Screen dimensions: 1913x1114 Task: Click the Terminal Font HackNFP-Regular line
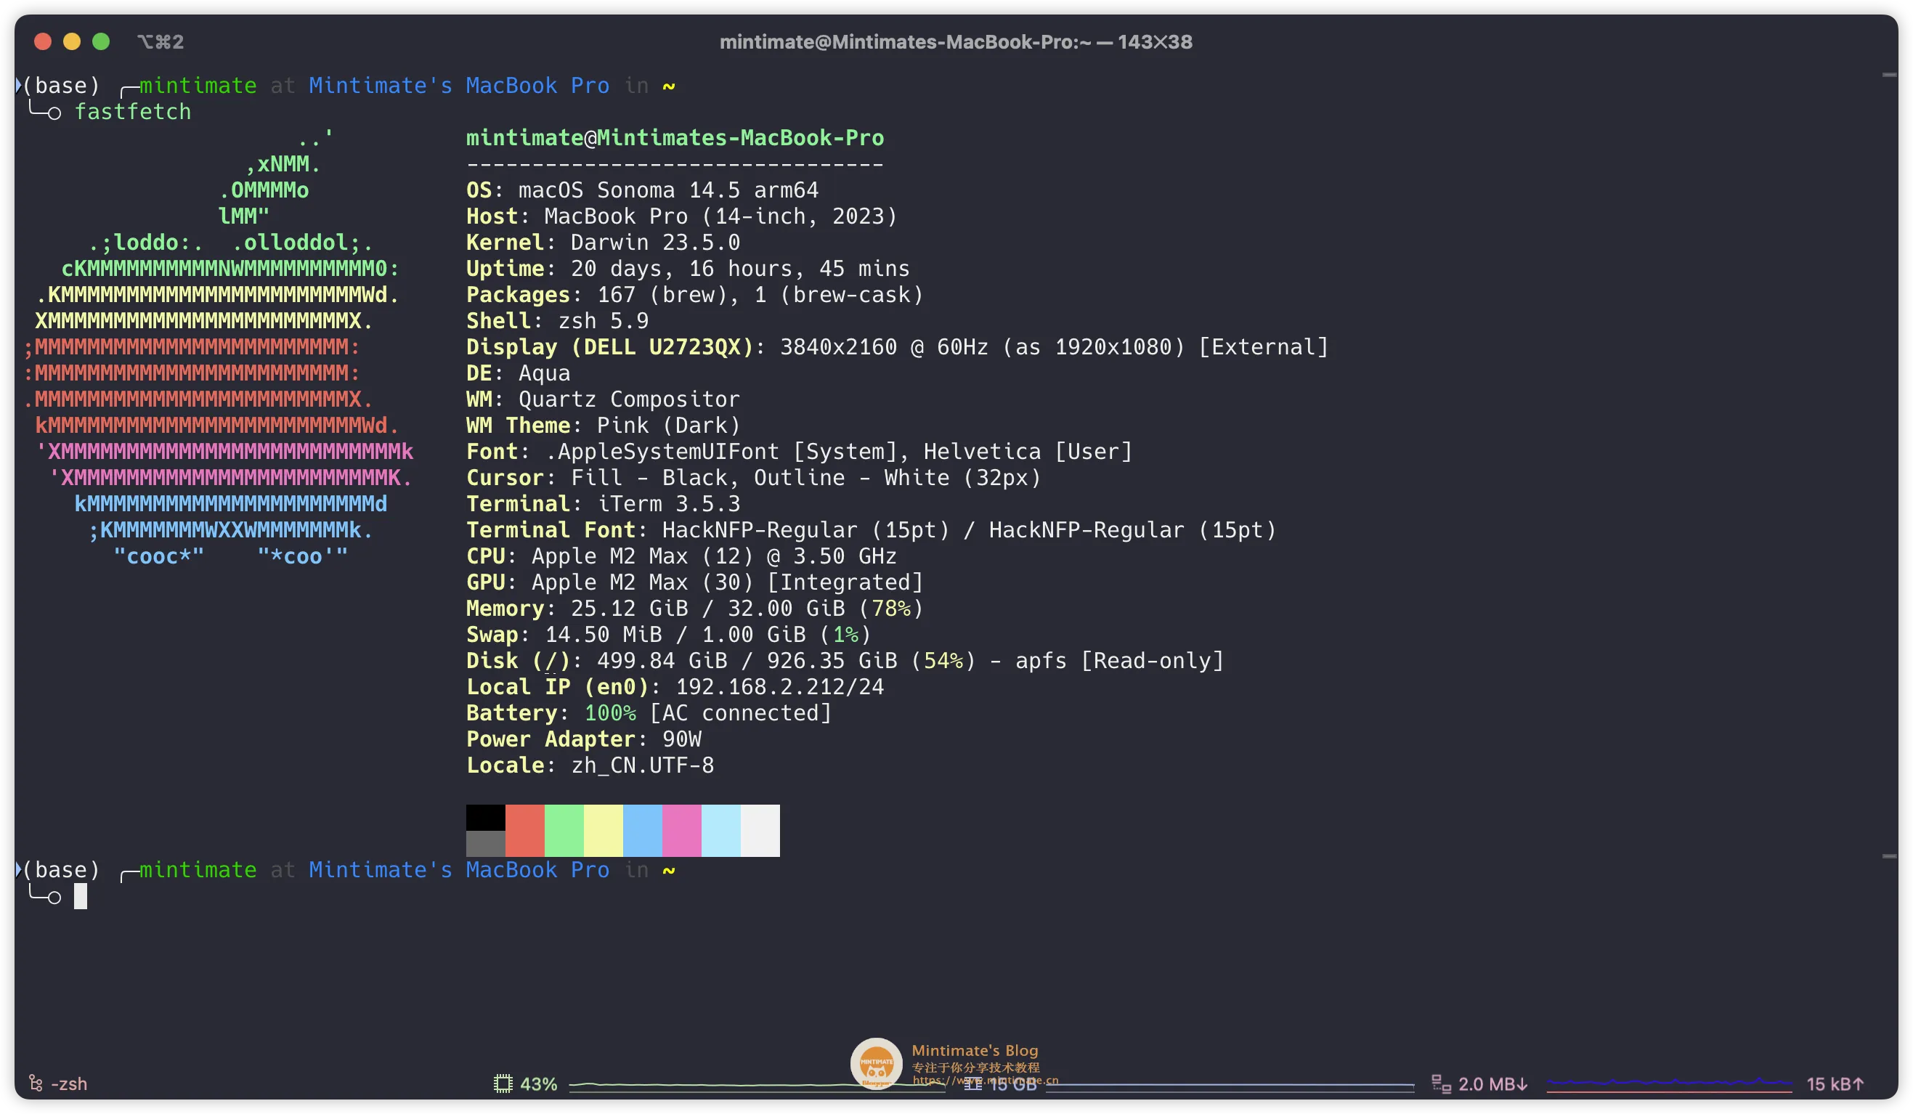tap(872, 529)
